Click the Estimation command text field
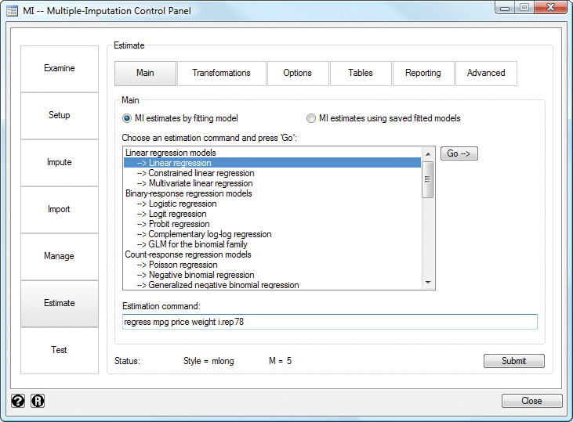The height and width of the screenshot is (422, 573). tap(330, 322)
